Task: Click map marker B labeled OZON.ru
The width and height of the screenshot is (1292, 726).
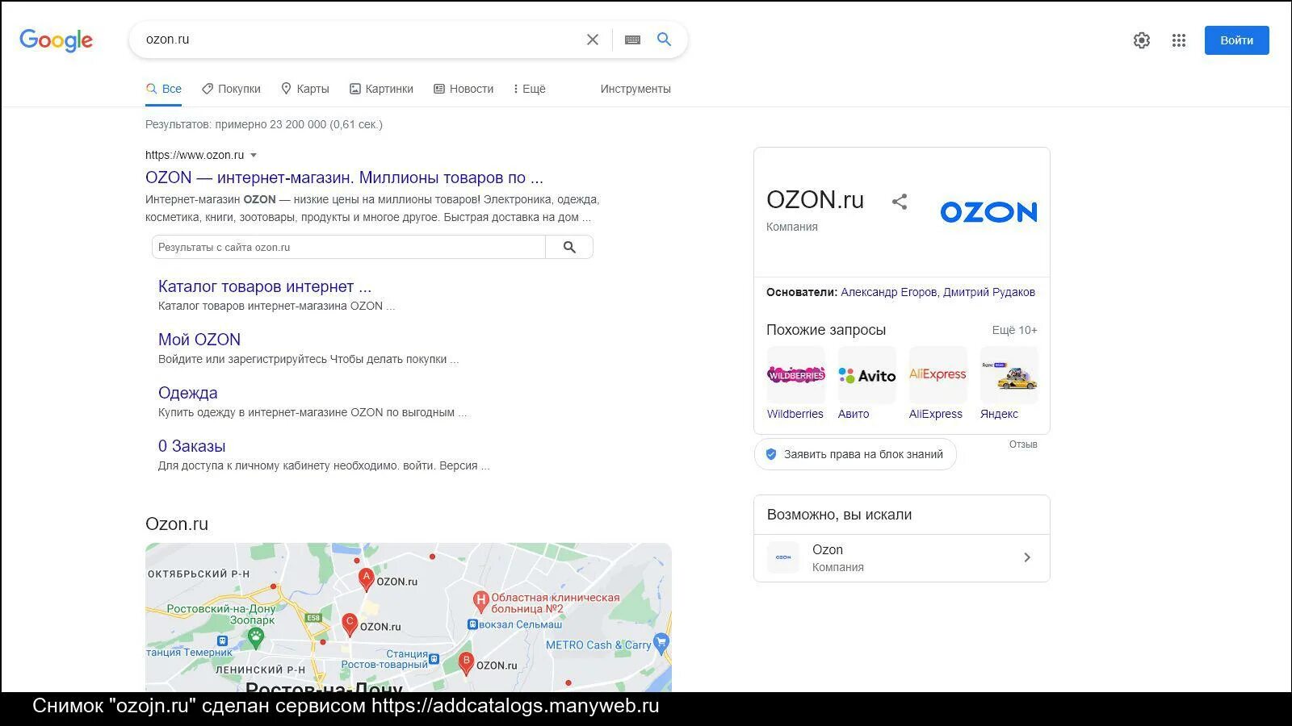Action: click(466, 663)
